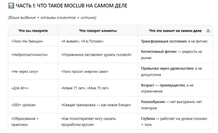Click the «500+ уроков» cell
The width and height of the screenshot is (218, 133).
click(x=24, y=105)
